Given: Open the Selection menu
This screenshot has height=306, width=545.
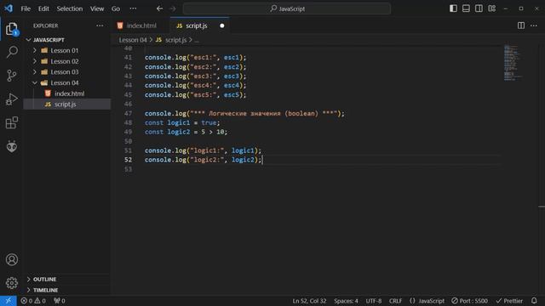Looking at the screenshot, I should click(70, 8).
